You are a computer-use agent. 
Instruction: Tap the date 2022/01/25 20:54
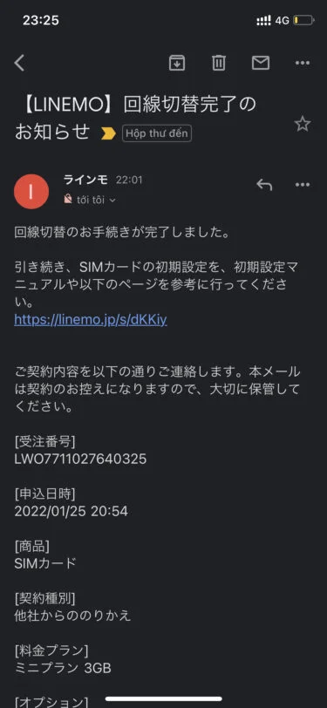point(71,511)
